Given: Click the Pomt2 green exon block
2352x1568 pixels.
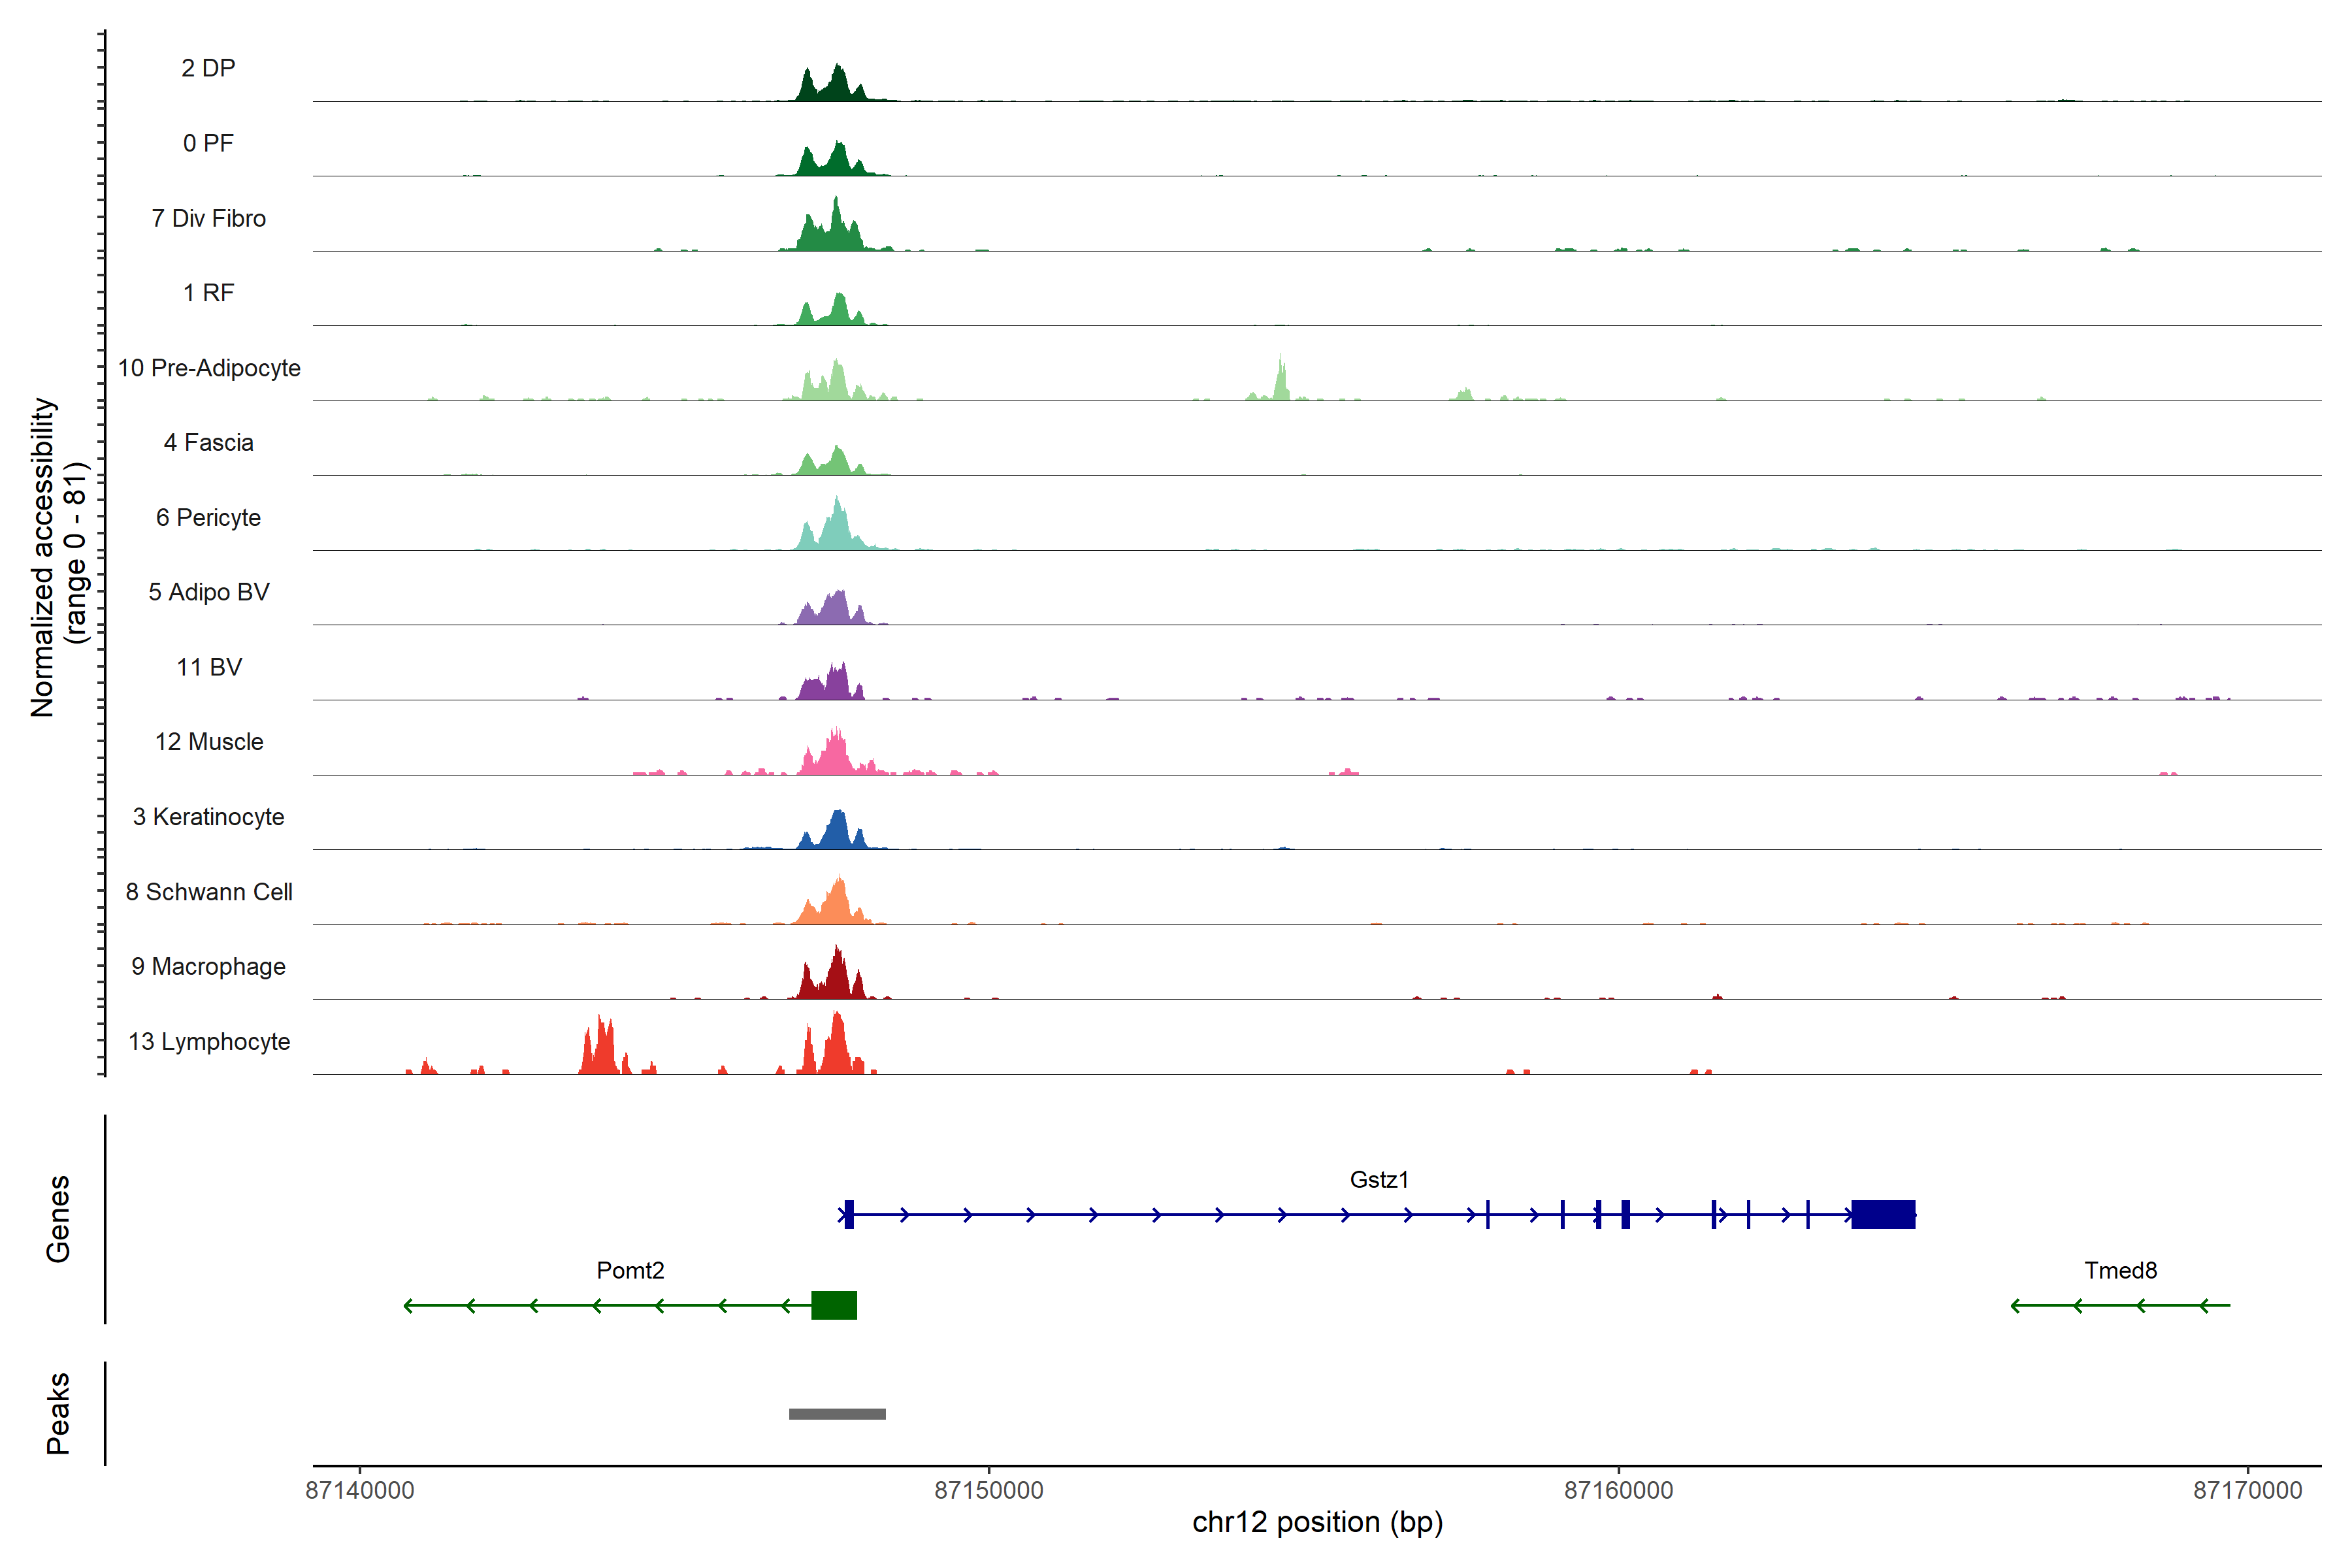Looking at the screenshot, I should tap(834, 1305).
